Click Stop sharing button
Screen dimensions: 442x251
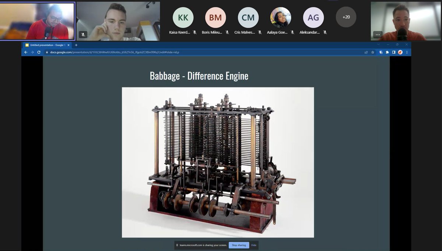239,245
